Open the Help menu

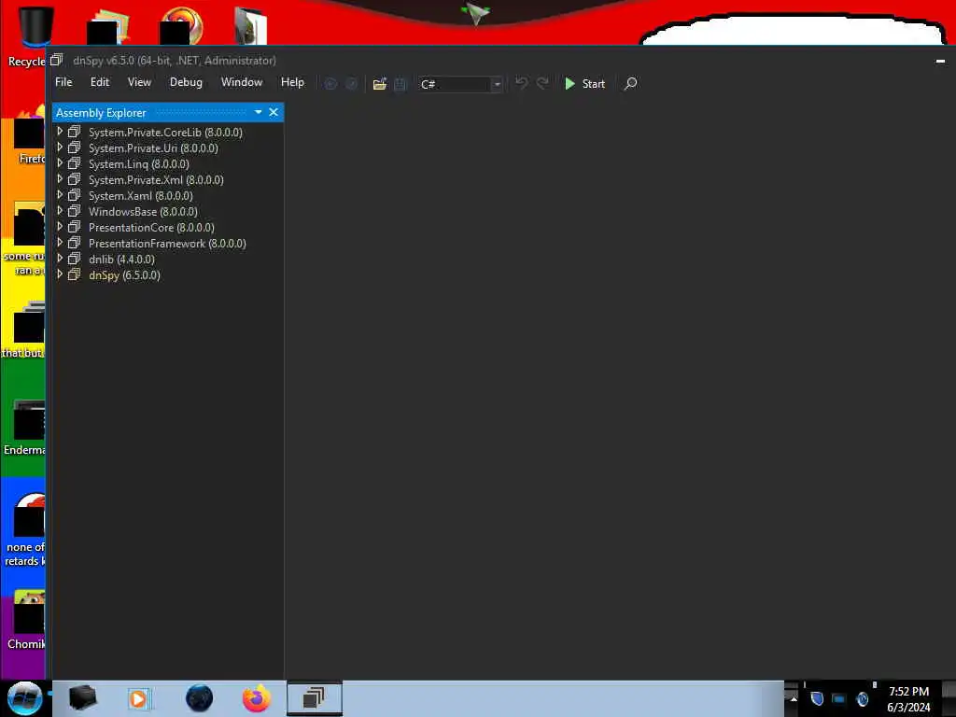pyautogui.click(x=292, y=82)
